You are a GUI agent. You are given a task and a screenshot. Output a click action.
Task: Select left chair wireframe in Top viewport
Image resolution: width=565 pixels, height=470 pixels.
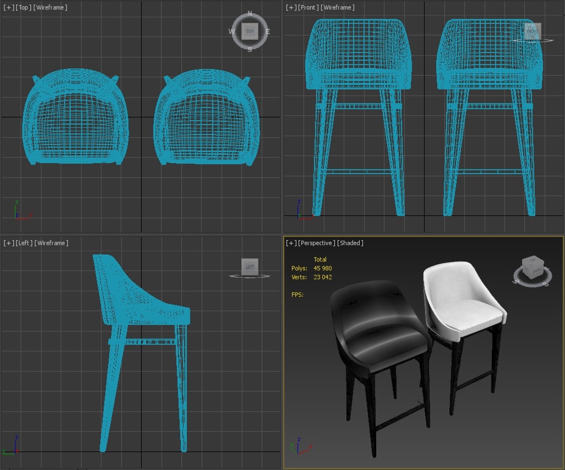point(75,117)
